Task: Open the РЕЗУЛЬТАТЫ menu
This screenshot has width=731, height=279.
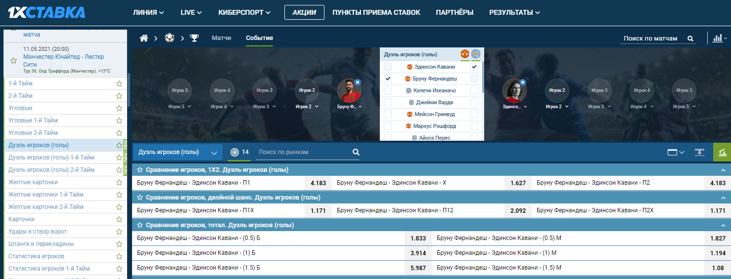Action: [x=514, y=12]
